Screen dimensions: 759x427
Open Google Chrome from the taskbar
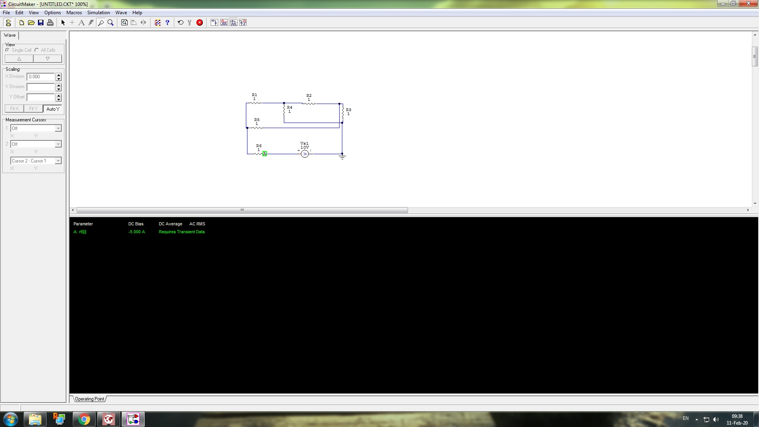point(84,419)
